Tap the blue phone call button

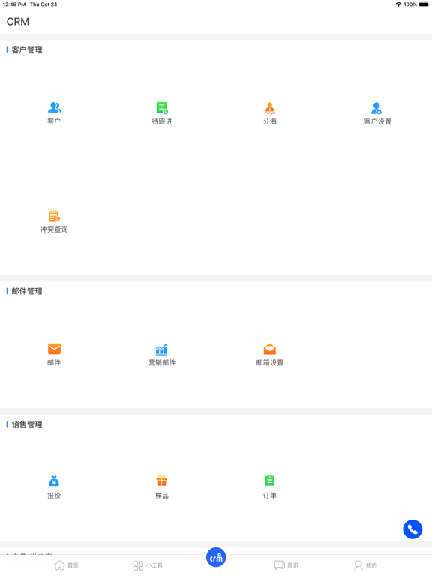[412, 529]
